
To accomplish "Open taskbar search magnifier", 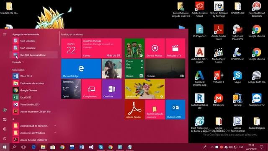I will tap(14, 147).
